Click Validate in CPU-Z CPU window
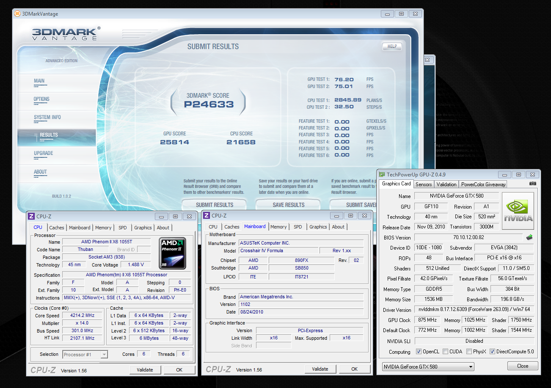This screenshot has height=388, width=551. [x=145, y=370]
